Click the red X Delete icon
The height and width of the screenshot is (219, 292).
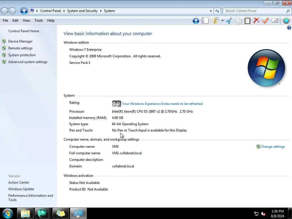pos(256,20)
